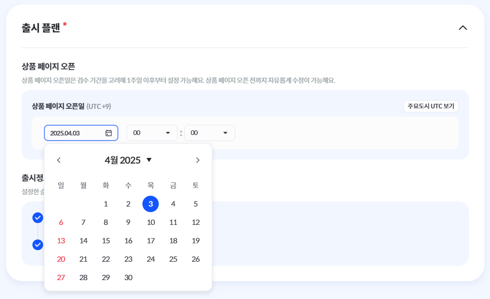This screenshot has width=490, height=299.
Task: Choose Sunday April 27 in red
Action: click(x=61, y=278)
